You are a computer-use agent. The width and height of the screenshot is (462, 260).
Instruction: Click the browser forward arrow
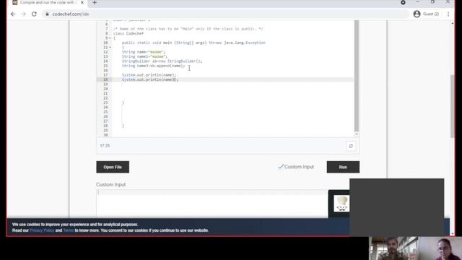click(x=24, y=14)
